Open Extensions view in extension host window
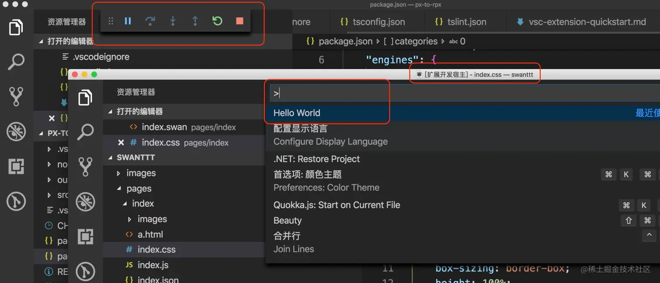 [85, 236]
